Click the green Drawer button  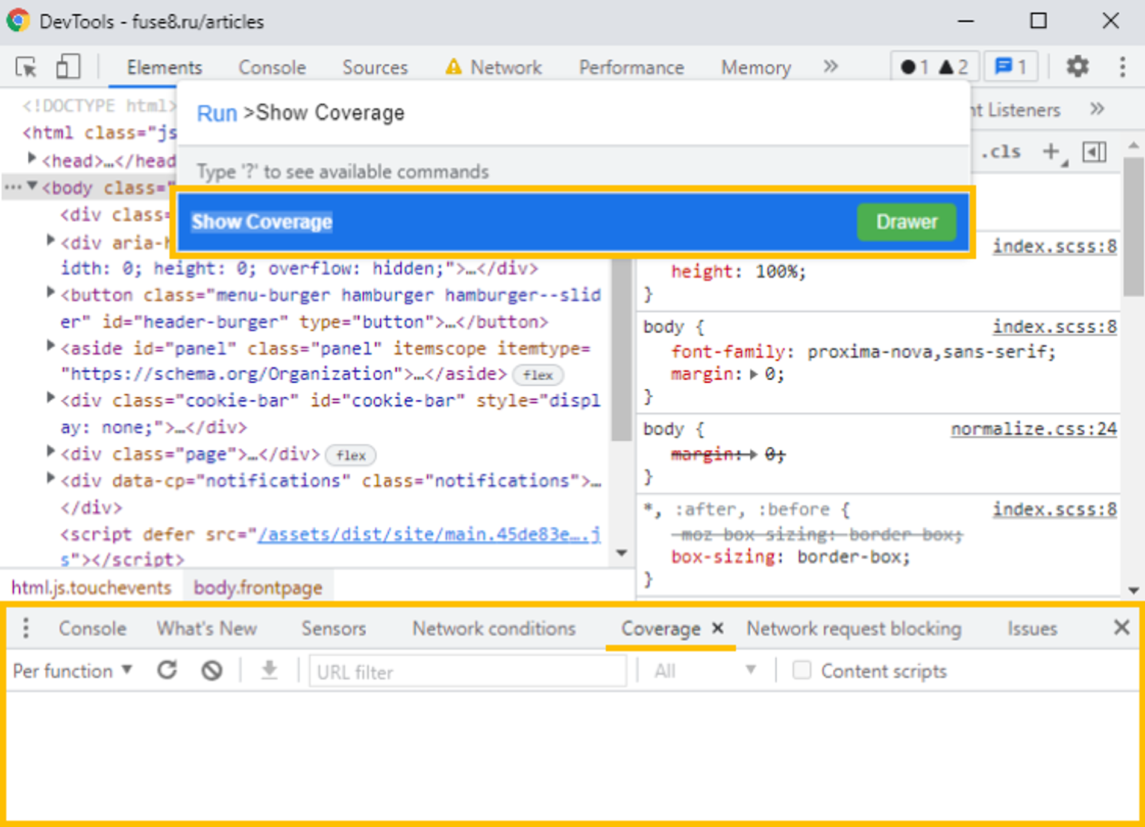click(906, 222)
